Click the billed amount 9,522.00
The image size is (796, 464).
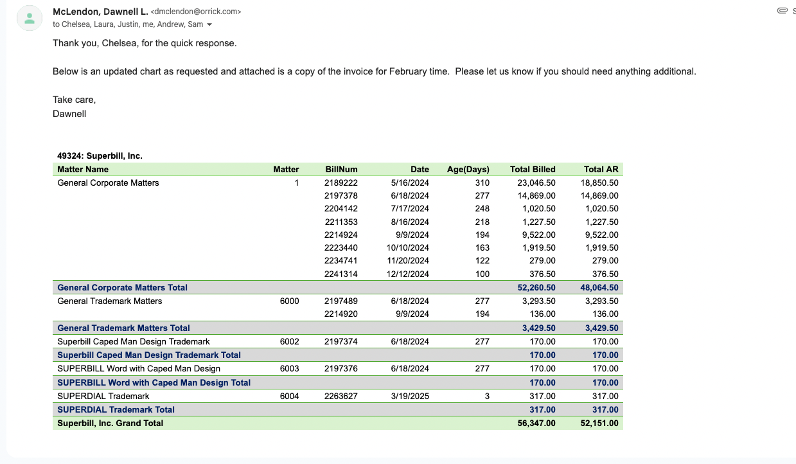[x=539, y=235]
